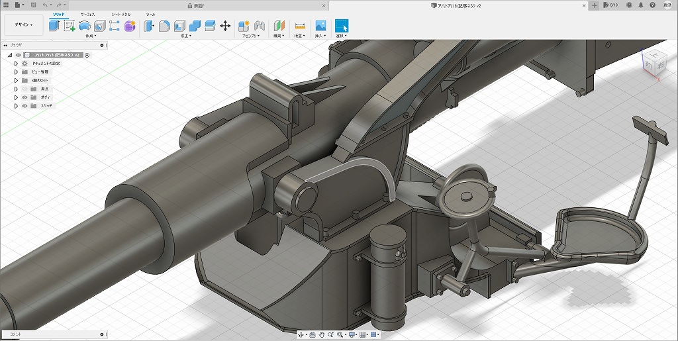The width and height of the screenshot is (678, 341).
Task: Click the Orbit tool in navigation bar
Action: [x=301, y=335]
